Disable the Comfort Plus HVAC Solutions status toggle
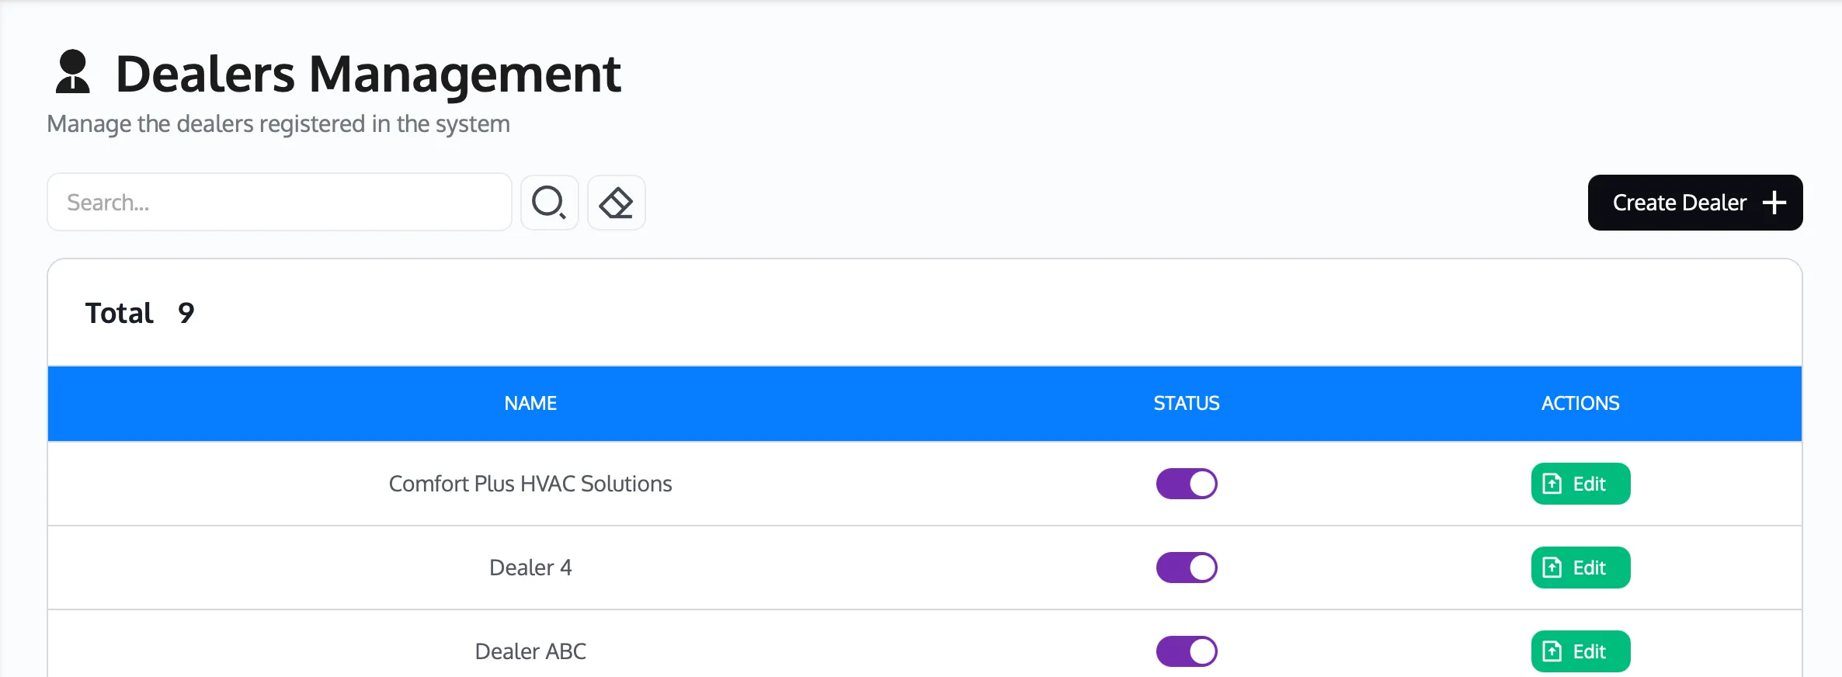 [1186, 484]
